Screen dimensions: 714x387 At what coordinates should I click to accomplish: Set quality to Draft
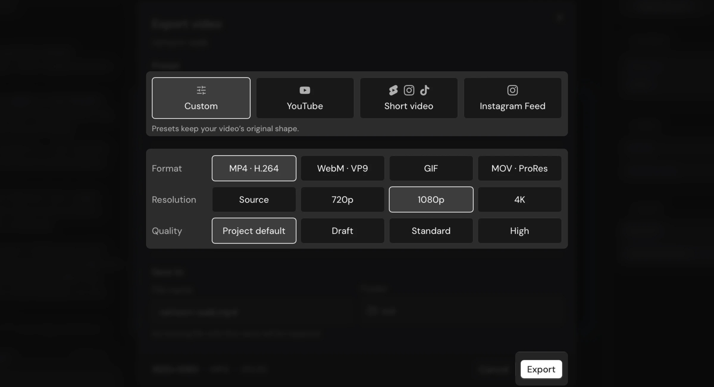point(342,230)
